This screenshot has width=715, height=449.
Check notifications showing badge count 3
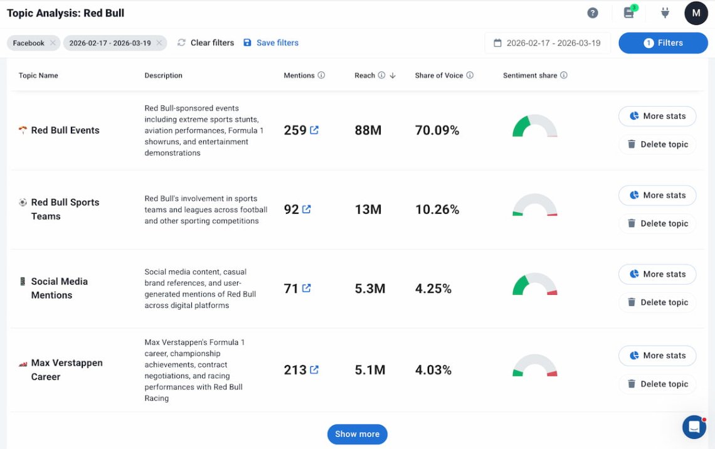tap(628, 13)
